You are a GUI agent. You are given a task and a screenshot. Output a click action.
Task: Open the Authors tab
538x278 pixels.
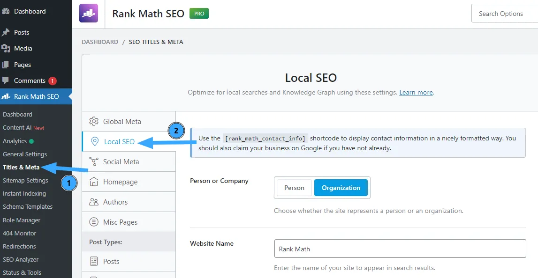click(x=129, y=202)
